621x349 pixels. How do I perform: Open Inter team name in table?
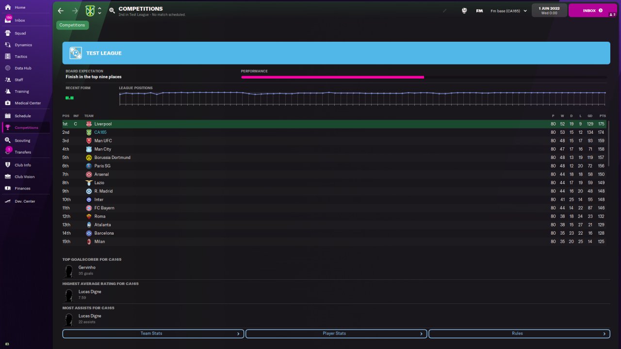click(99, 200)
